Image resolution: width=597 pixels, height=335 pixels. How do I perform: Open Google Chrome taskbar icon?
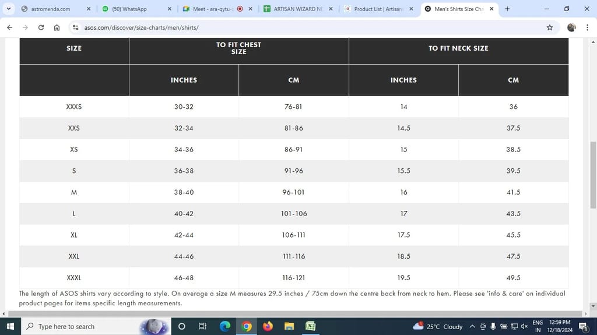[247, 326]
